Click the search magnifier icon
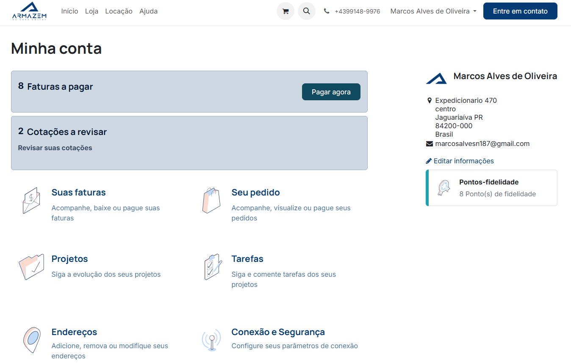Viewport: 571px width, 363px height. coord(307,11)
